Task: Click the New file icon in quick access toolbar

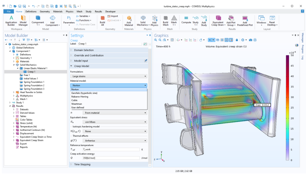Action: pos(10,6)
